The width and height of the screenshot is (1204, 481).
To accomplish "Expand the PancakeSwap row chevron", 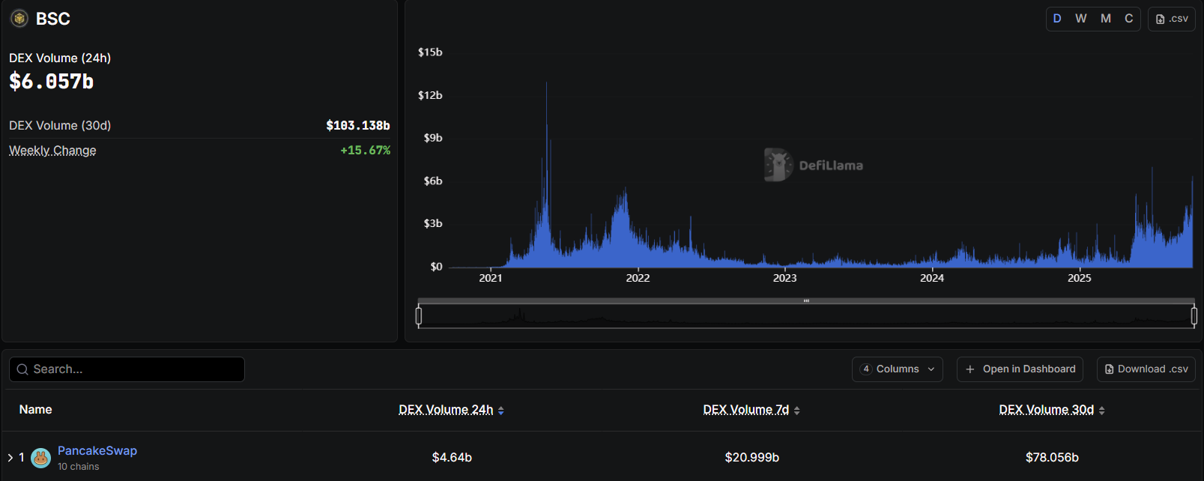I will pyautogui.click(x=10, y=457).
